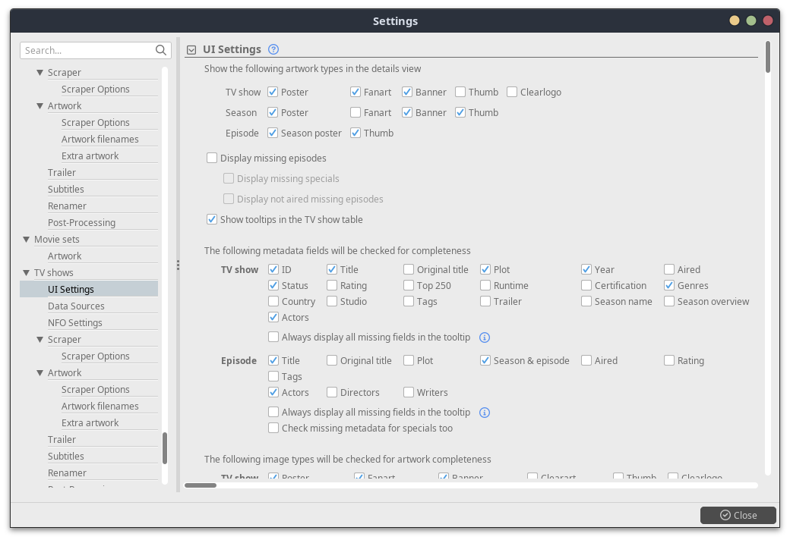The image size is (790, 540).
Task: Click the panel splitter handle dots
Action: (178, 265)
